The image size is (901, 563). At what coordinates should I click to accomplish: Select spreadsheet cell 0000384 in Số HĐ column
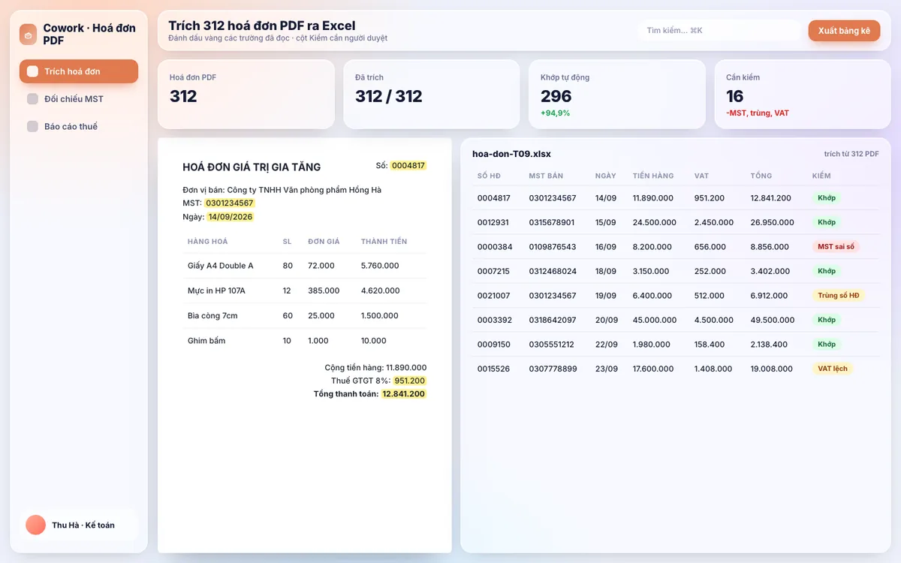click(495, 247)
